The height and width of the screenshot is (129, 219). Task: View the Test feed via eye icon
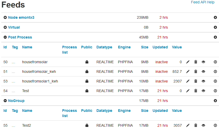click(203, 91)
